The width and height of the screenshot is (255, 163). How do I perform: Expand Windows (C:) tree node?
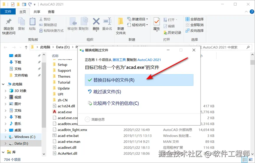(x=6, y=137)
